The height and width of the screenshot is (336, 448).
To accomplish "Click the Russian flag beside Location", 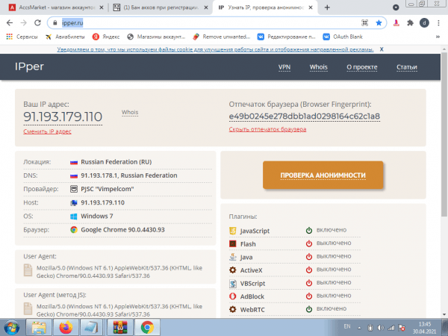I will (x=74, y=162).
